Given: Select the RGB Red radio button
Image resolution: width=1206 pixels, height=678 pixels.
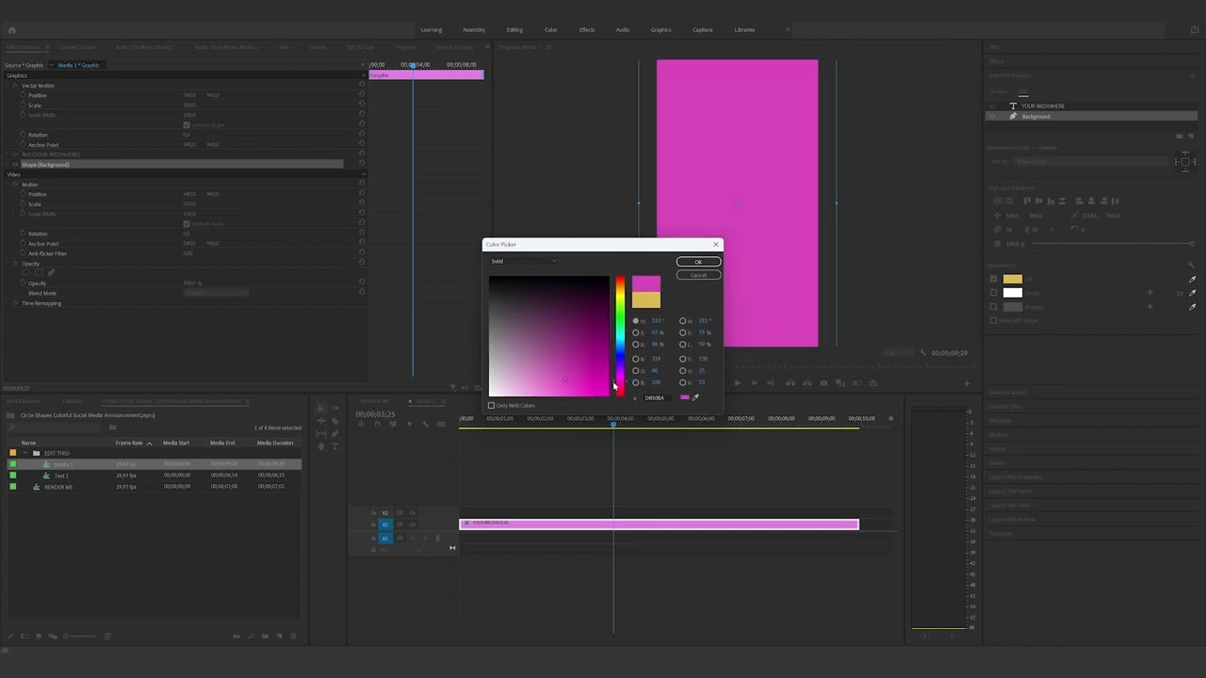Looking at the screenshot, I should (636, 359).
